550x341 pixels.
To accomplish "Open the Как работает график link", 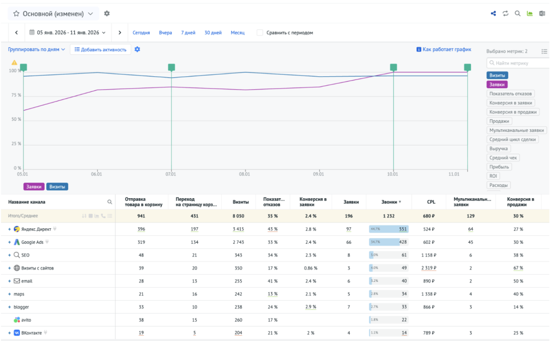I will (444, 49).
